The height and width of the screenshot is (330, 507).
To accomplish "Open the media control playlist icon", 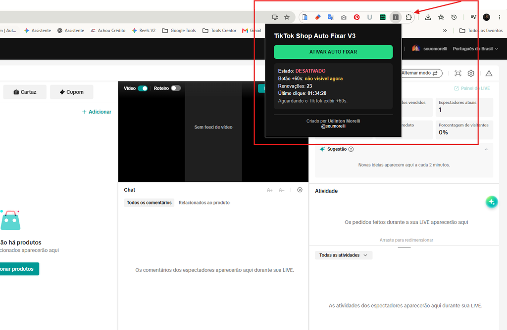I will (473, 17).
